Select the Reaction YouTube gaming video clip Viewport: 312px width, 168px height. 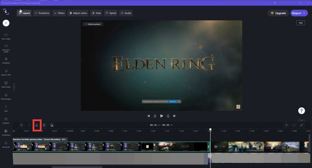pyautogui.click(x=111, y=147)
